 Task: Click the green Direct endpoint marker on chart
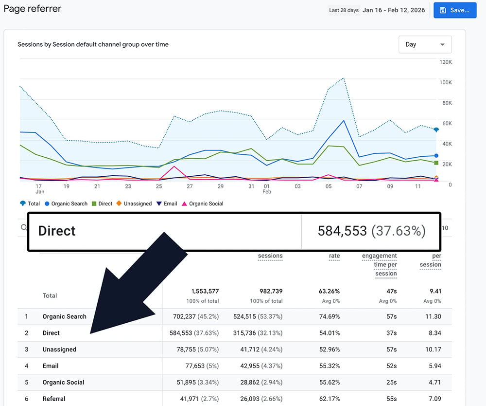(x=436, y=163)
